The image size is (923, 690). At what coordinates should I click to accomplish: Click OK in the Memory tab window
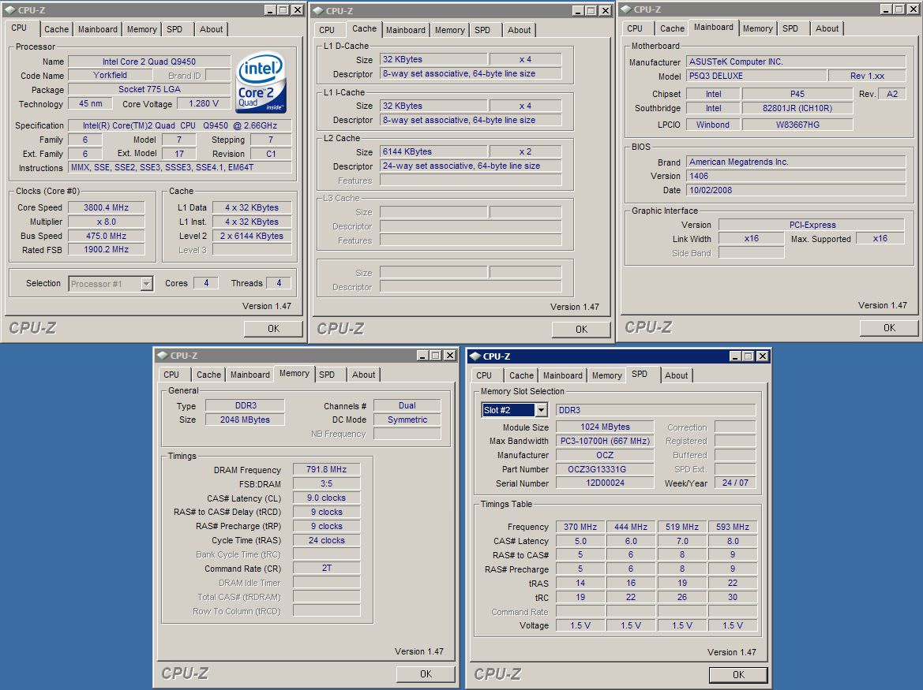(426, 674)
